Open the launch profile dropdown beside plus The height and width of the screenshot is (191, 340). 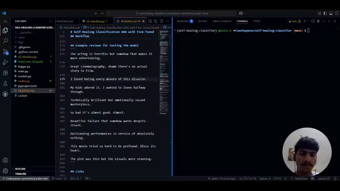[x=308, y=21]
